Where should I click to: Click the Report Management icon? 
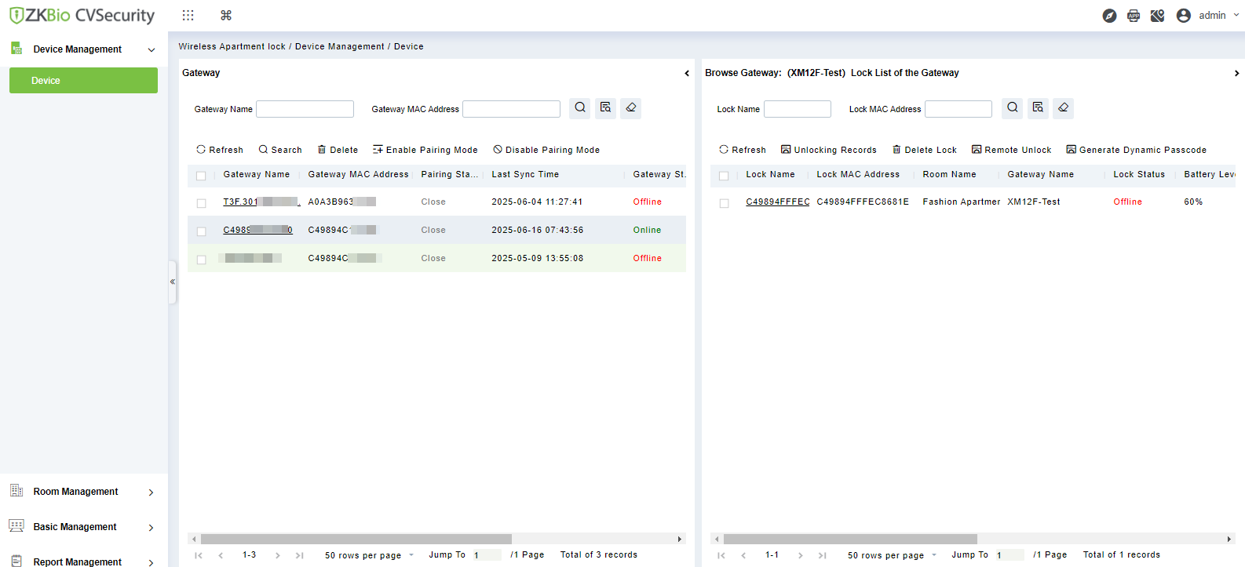coord(16,560)
